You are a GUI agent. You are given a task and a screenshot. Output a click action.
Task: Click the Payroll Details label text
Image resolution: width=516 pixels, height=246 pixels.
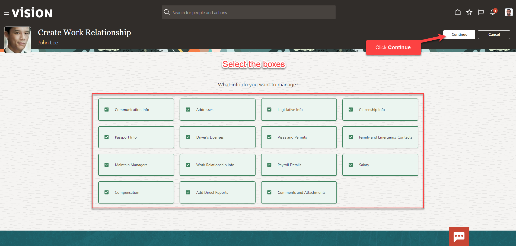pos(289,165)
